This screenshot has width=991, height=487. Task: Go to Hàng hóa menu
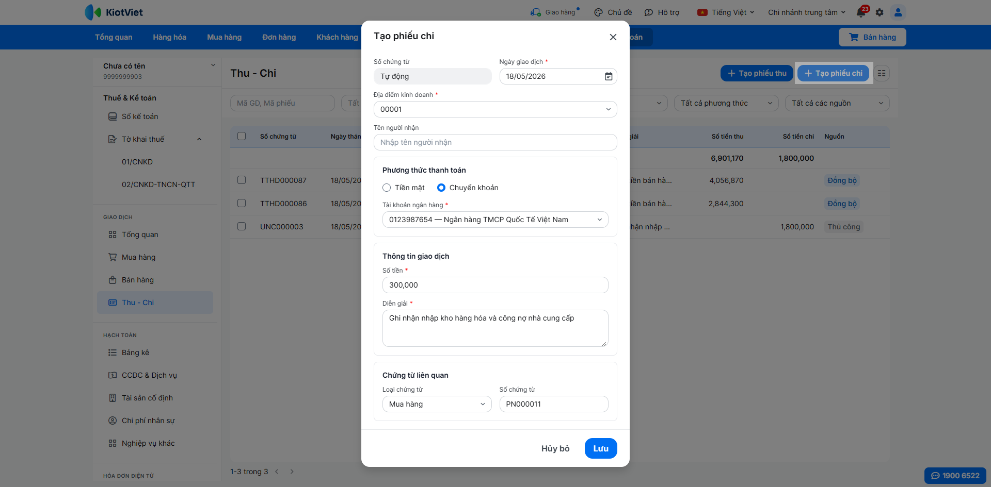point(169,37)
